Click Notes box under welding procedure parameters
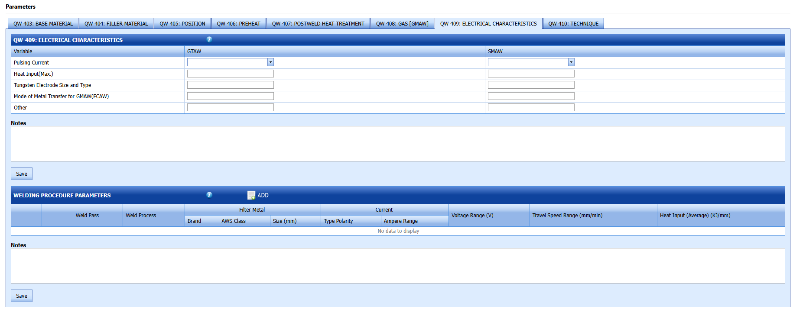 coord(397,266)
